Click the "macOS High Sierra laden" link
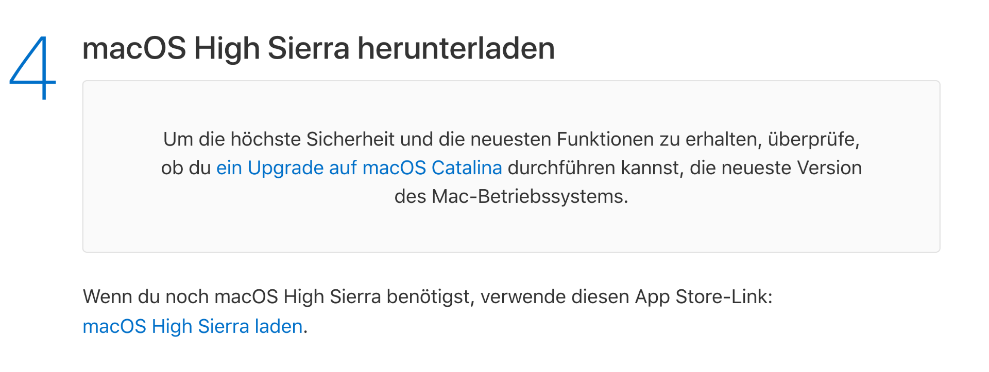 point(192,326)
